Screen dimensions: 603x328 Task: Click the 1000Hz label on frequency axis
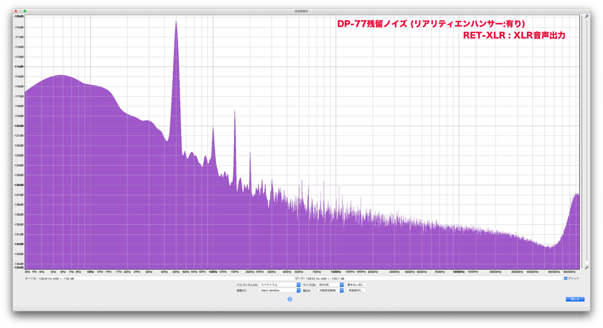336,272
